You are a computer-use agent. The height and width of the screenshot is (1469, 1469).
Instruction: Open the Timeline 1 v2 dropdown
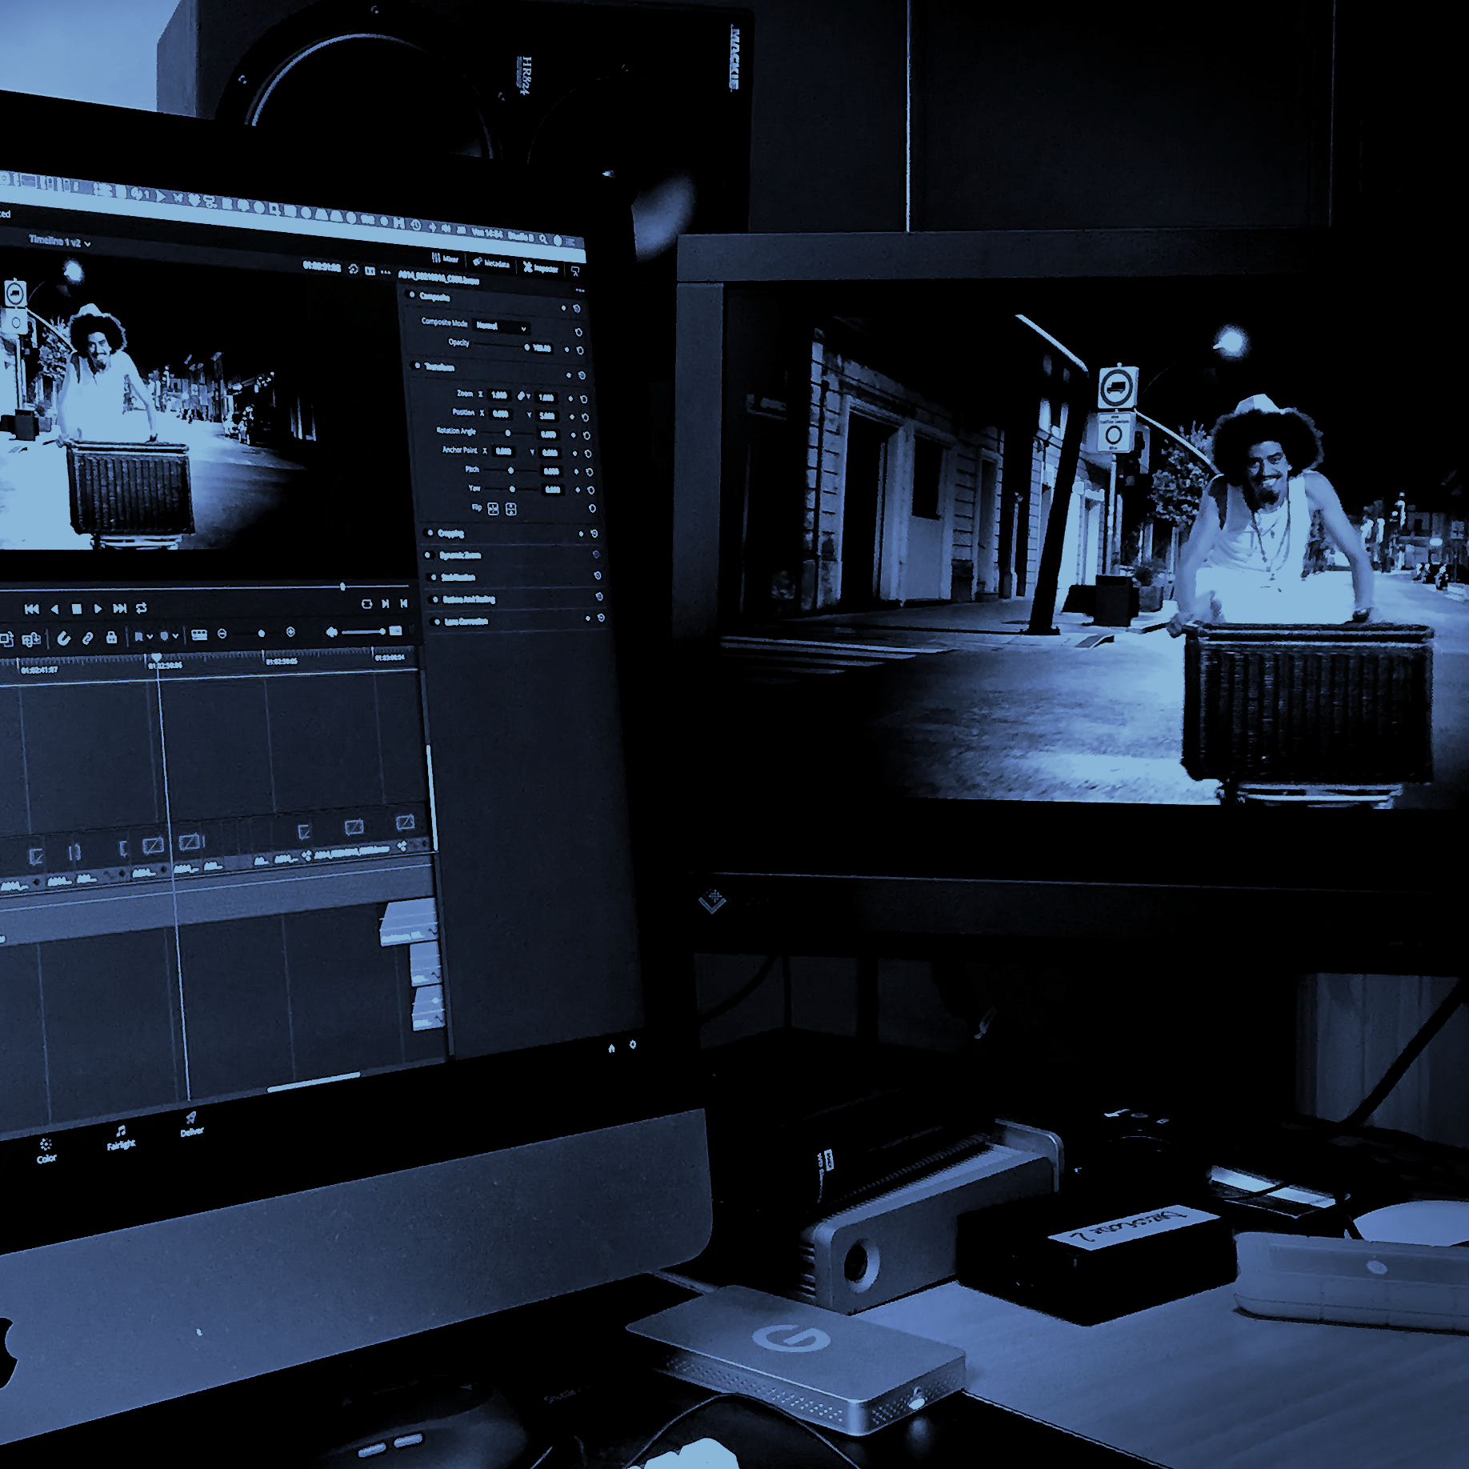[59, 241]
